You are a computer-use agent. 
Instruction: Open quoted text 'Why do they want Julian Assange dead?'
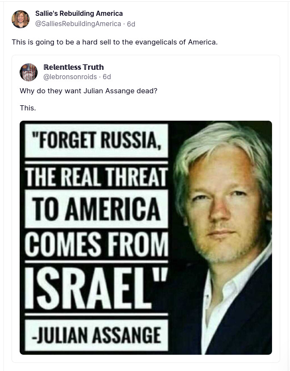point(89,91)
